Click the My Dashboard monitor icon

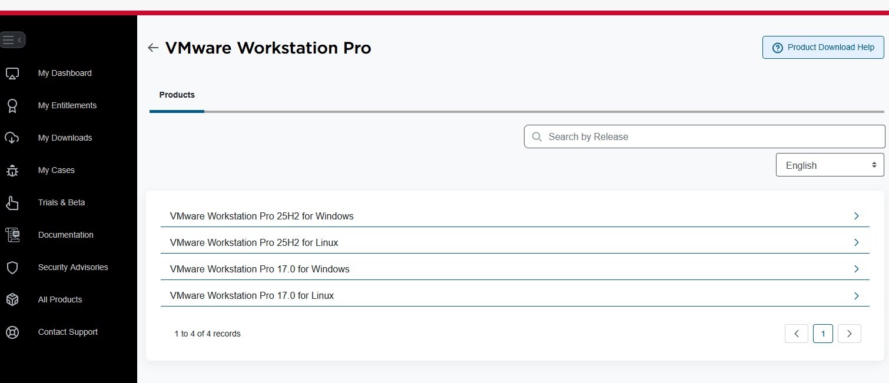click(12, 74)
